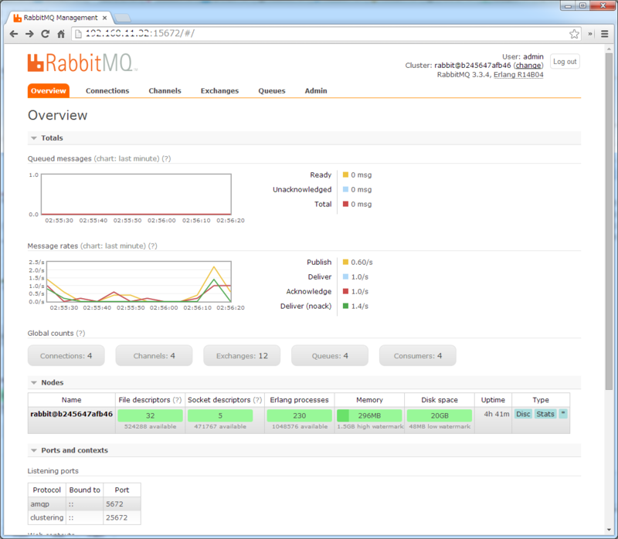This screenshot has height=539, width=618.
Task: Click the page vertical scrollbar thumb
Action: (609, 221)
